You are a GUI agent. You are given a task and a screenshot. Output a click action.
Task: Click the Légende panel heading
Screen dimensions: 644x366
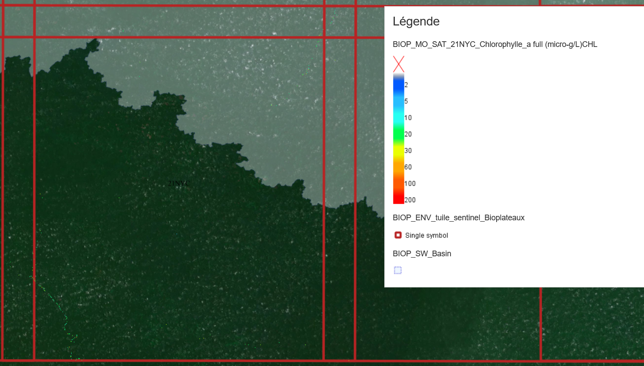(416, 22)
